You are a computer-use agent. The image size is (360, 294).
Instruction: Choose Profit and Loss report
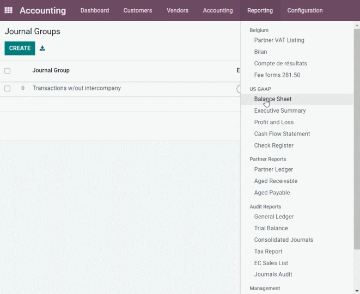point(273,122)
